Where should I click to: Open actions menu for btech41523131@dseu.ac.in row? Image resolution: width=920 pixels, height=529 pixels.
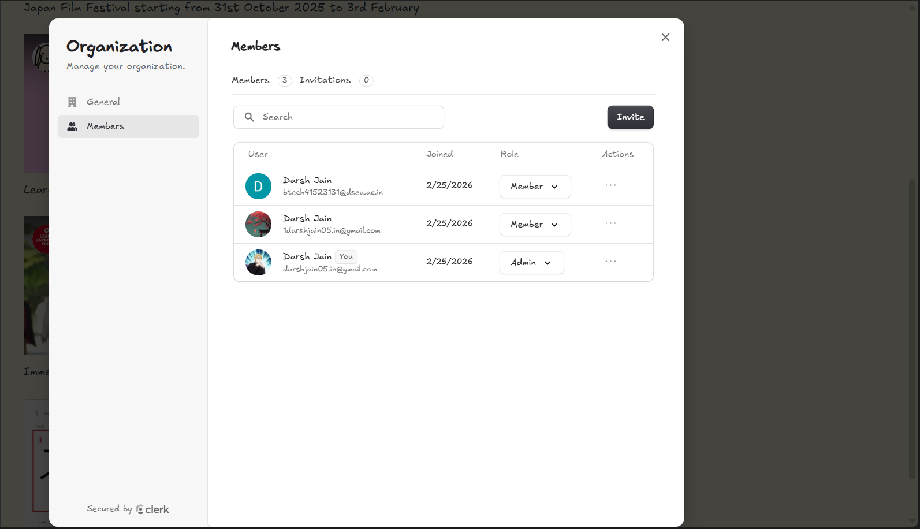pyautogui.click(x=610, y=185)
